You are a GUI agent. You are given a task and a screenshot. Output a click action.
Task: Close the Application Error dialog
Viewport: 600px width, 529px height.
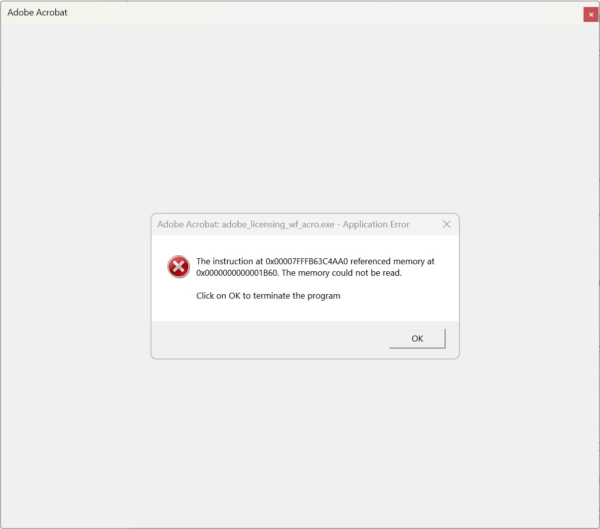coord(447,224)
